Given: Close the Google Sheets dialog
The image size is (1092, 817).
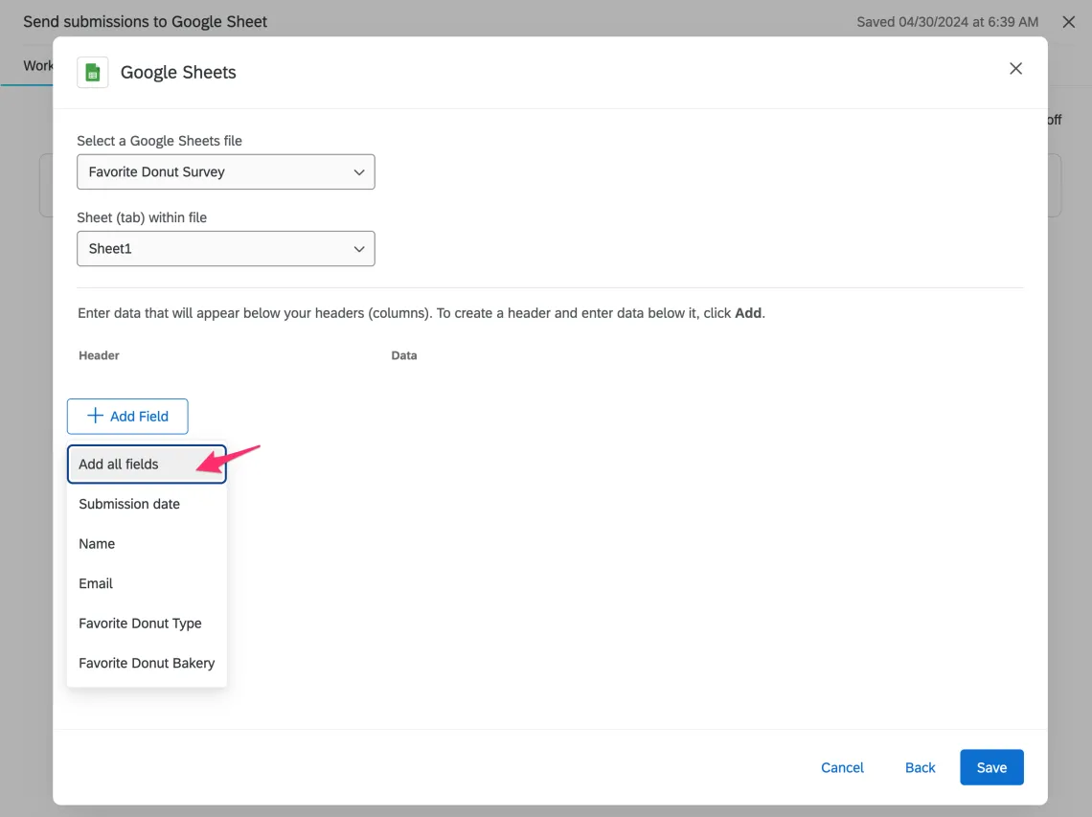Looking at the screenshot, I should pyautogui.click(x=1015, y=68).
